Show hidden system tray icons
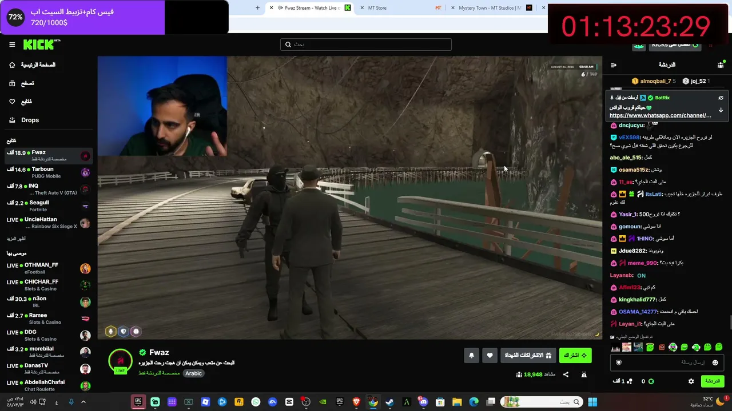Viewport: 732px width, 411px height. click(x=83, y=402)
